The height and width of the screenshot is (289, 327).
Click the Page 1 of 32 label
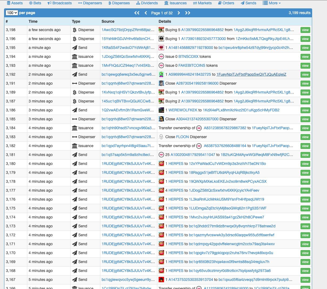point(162,13)
